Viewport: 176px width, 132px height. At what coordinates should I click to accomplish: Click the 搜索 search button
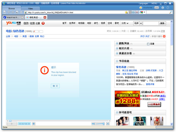[x=162, y=23]
